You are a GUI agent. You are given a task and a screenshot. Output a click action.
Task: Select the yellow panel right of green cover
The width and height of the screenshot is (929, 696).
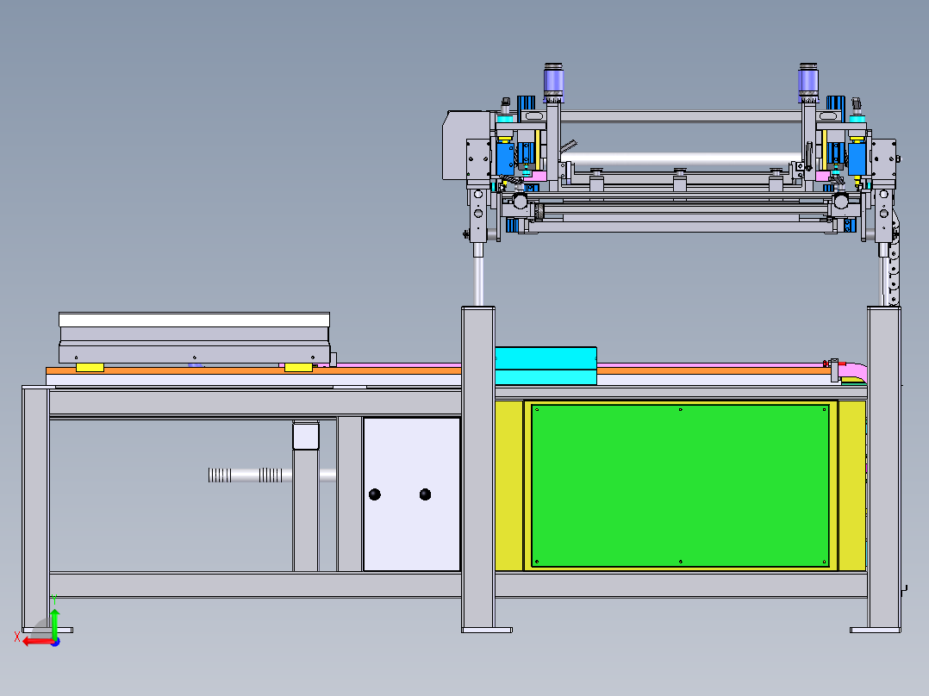coord(852,486)
